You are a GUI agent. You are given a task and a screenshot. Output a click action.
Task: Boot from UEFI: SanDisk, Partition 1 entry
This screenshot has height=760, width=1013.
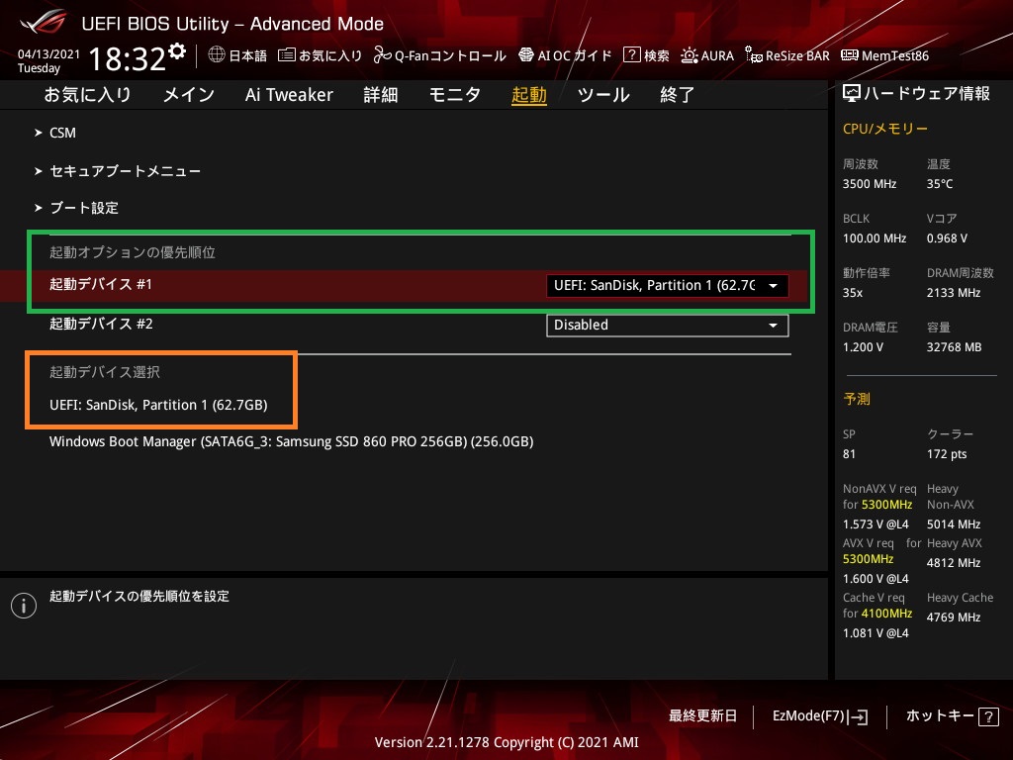(158, 405)
